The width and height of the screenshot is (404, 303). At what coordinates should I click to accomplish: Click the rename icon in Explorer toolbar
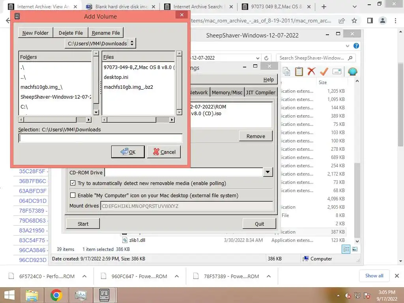click(x=337, y=71)
